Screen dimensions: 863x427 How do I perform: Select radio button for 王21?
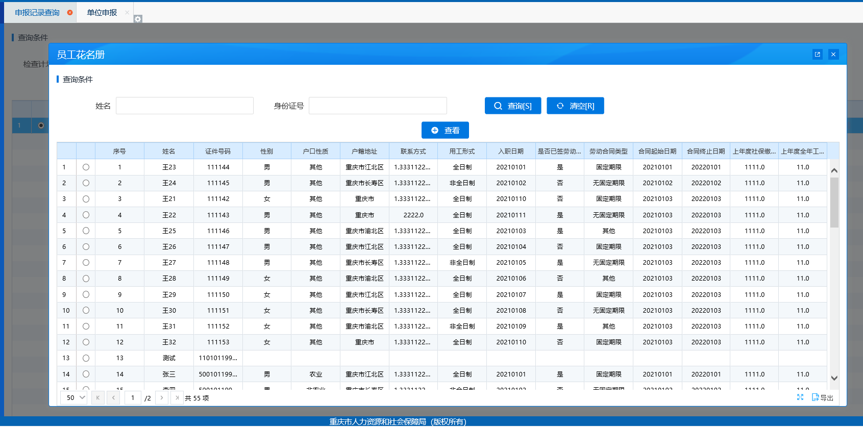[x=86, y=199]
